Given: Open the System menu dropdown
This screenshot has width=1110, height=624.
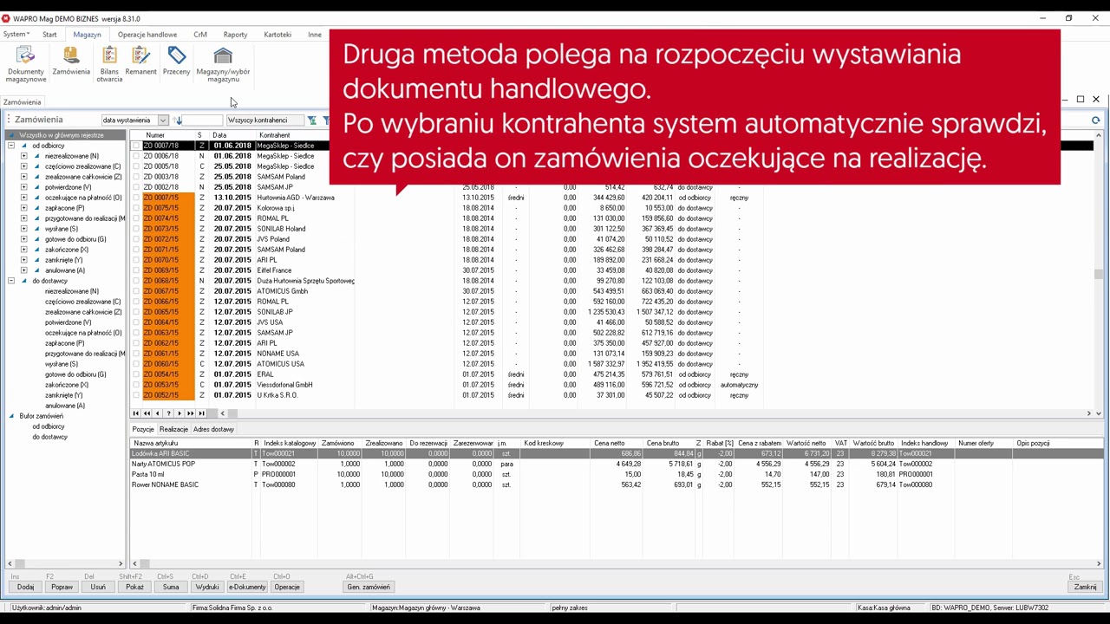Looking at the screenshot, I should click(x=16, y=35).
